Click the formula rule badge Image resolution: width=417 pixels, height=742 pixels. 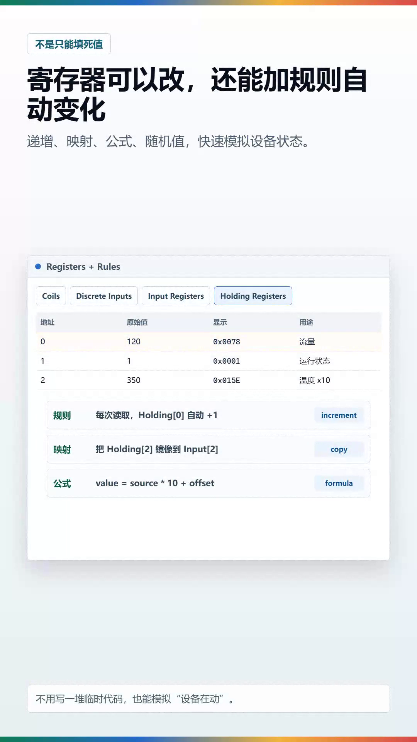click(x=339, y=483)
